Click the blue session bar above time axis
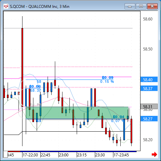 [78, 151]
